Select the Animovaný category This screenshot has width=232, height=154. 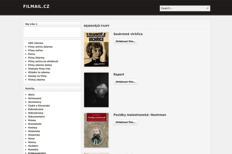[35, 102]
